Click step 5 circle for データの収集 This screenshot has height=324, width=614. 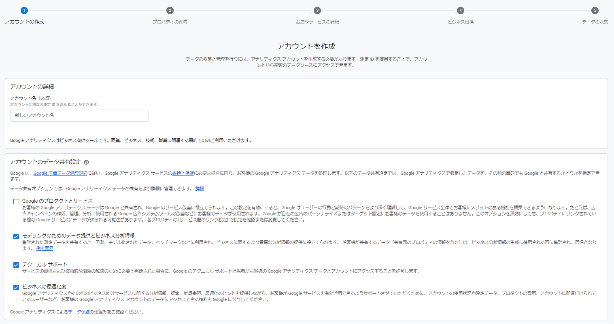(x=595, y=11)
